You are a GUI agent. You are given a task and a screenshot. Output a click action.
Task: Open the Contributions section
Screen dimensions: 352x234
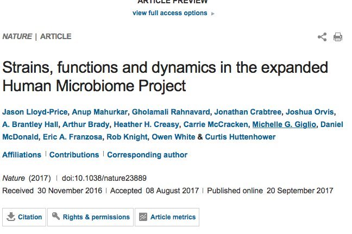point(74,155)
